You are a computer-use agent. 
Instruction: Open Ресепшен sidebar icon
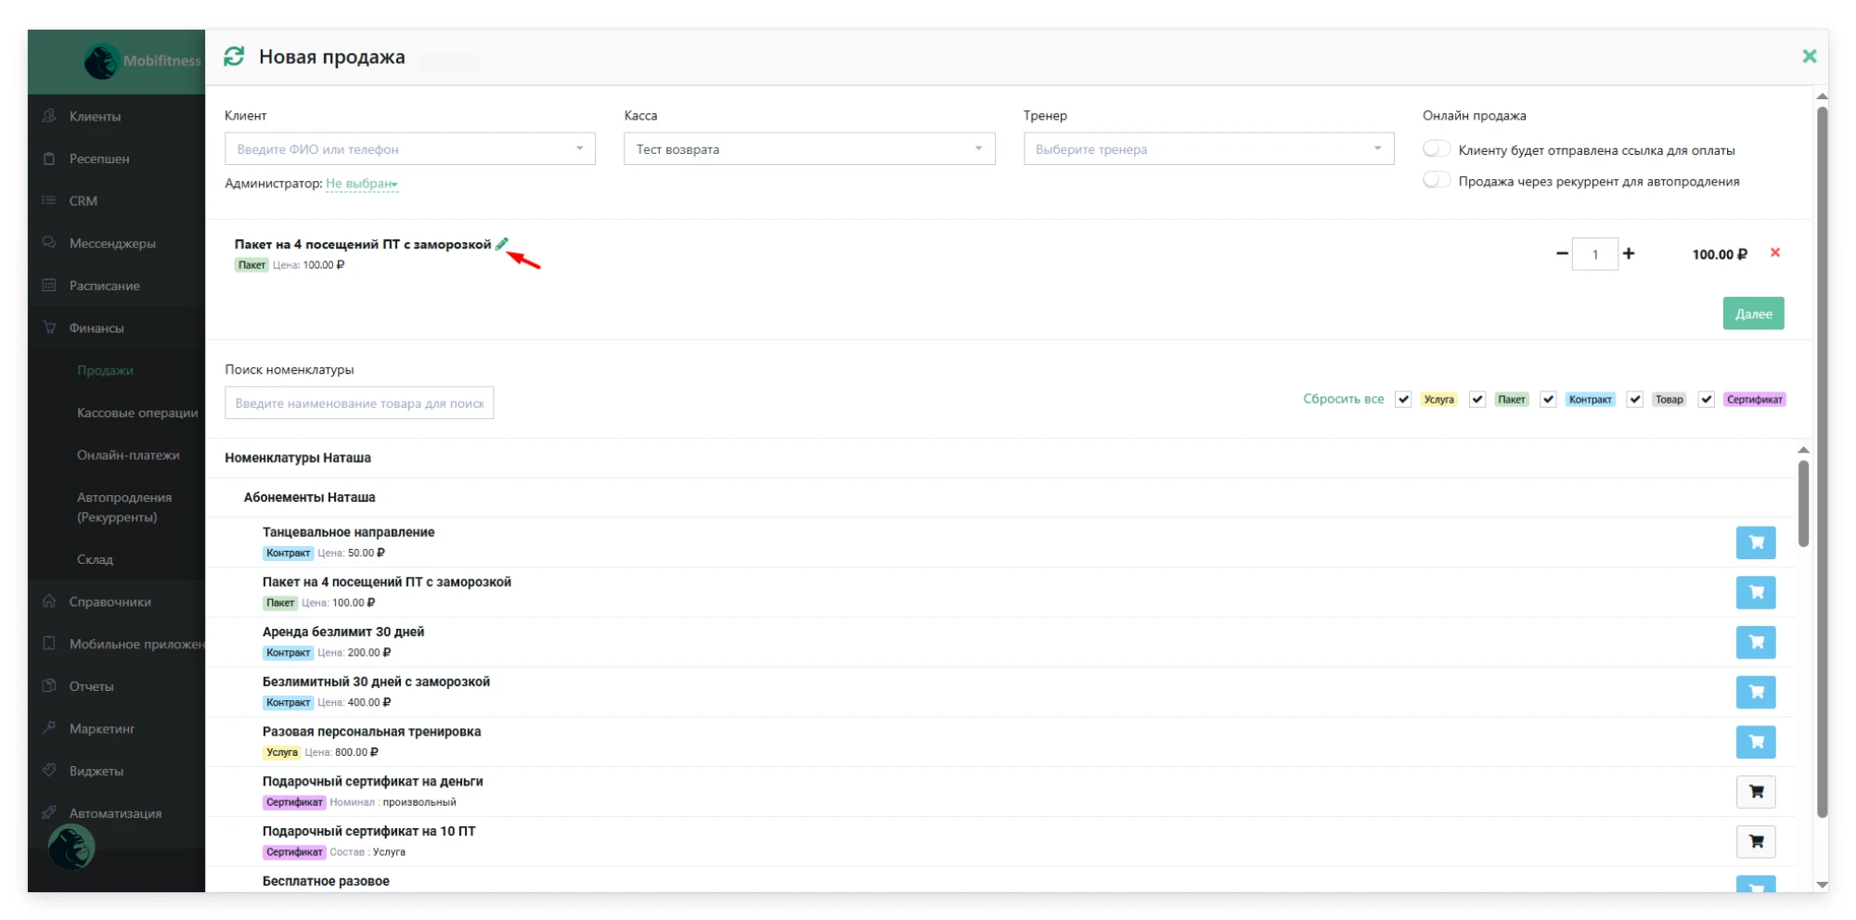tap(49, 159)
